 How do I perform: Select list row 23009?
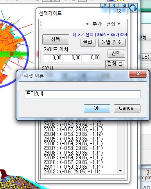pyautogui.click(x=73, y=157)
